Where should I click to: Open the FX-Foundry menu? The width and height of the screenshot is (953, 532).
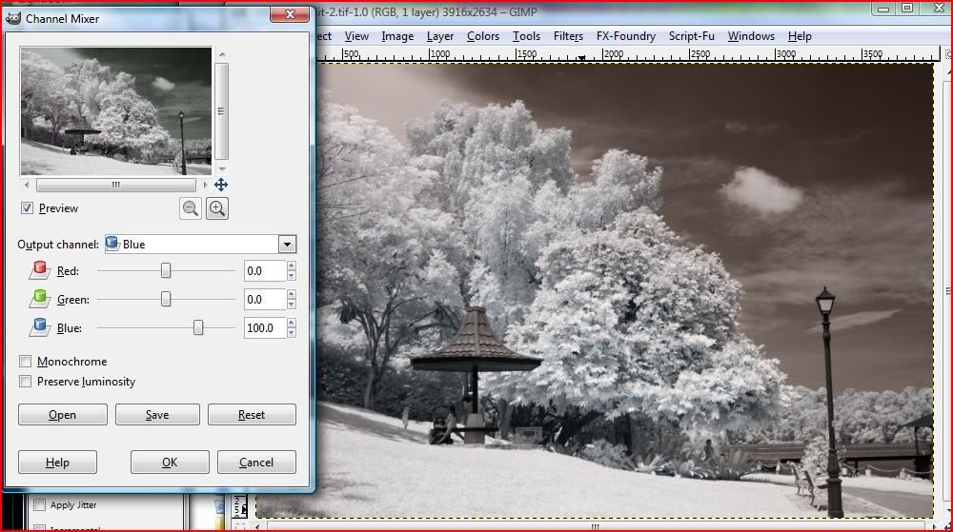click(626, 36)
